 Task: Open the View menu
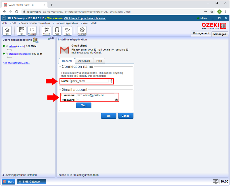[x=85, y=23]
